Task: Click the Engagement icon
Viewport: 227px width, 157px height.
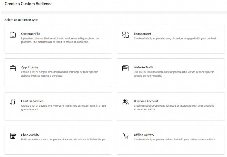Action: point(125,35)
